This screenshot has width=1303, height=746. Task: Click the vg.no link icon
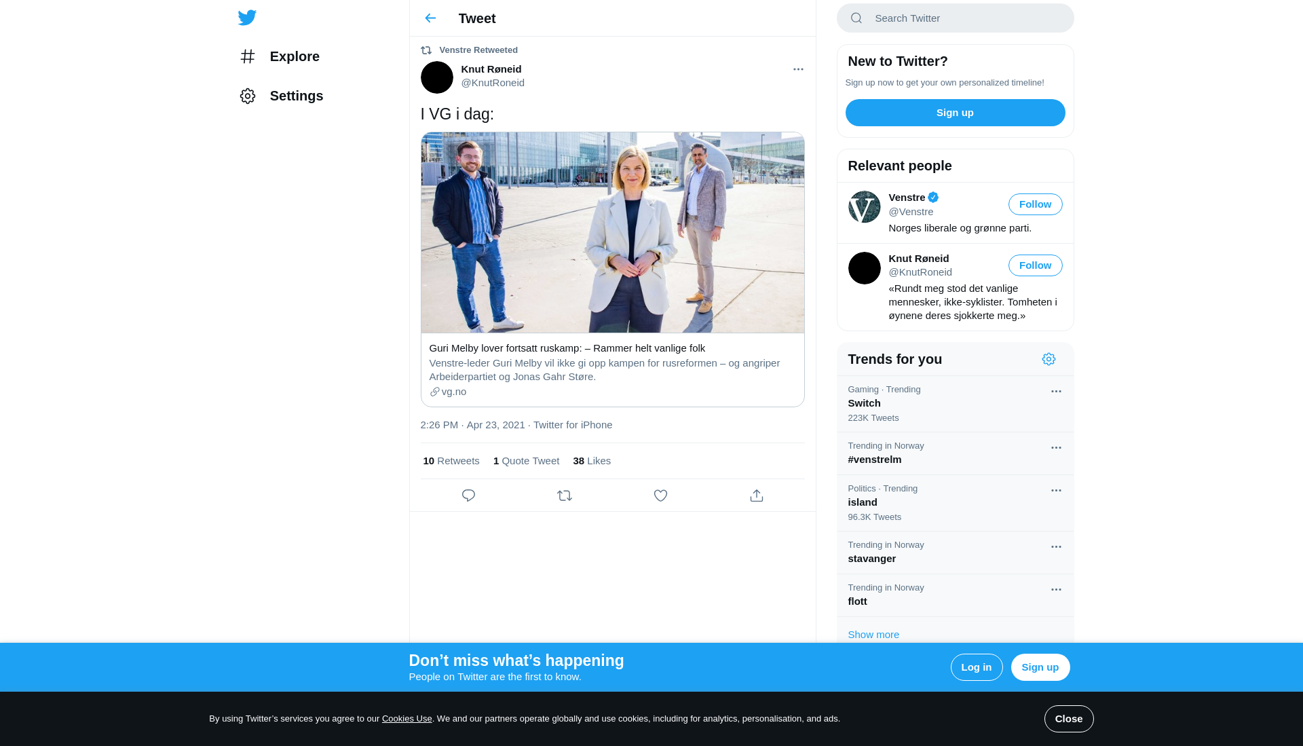pyautogui.click(x=434, y=392)
